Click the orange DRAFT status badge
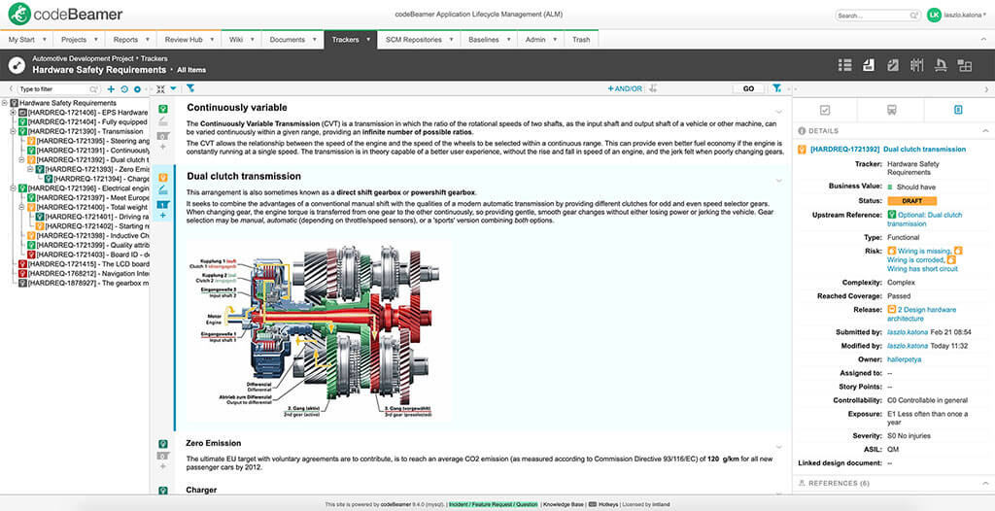The width and height of the screenshot is (995, 511). [x=911, y=200]
